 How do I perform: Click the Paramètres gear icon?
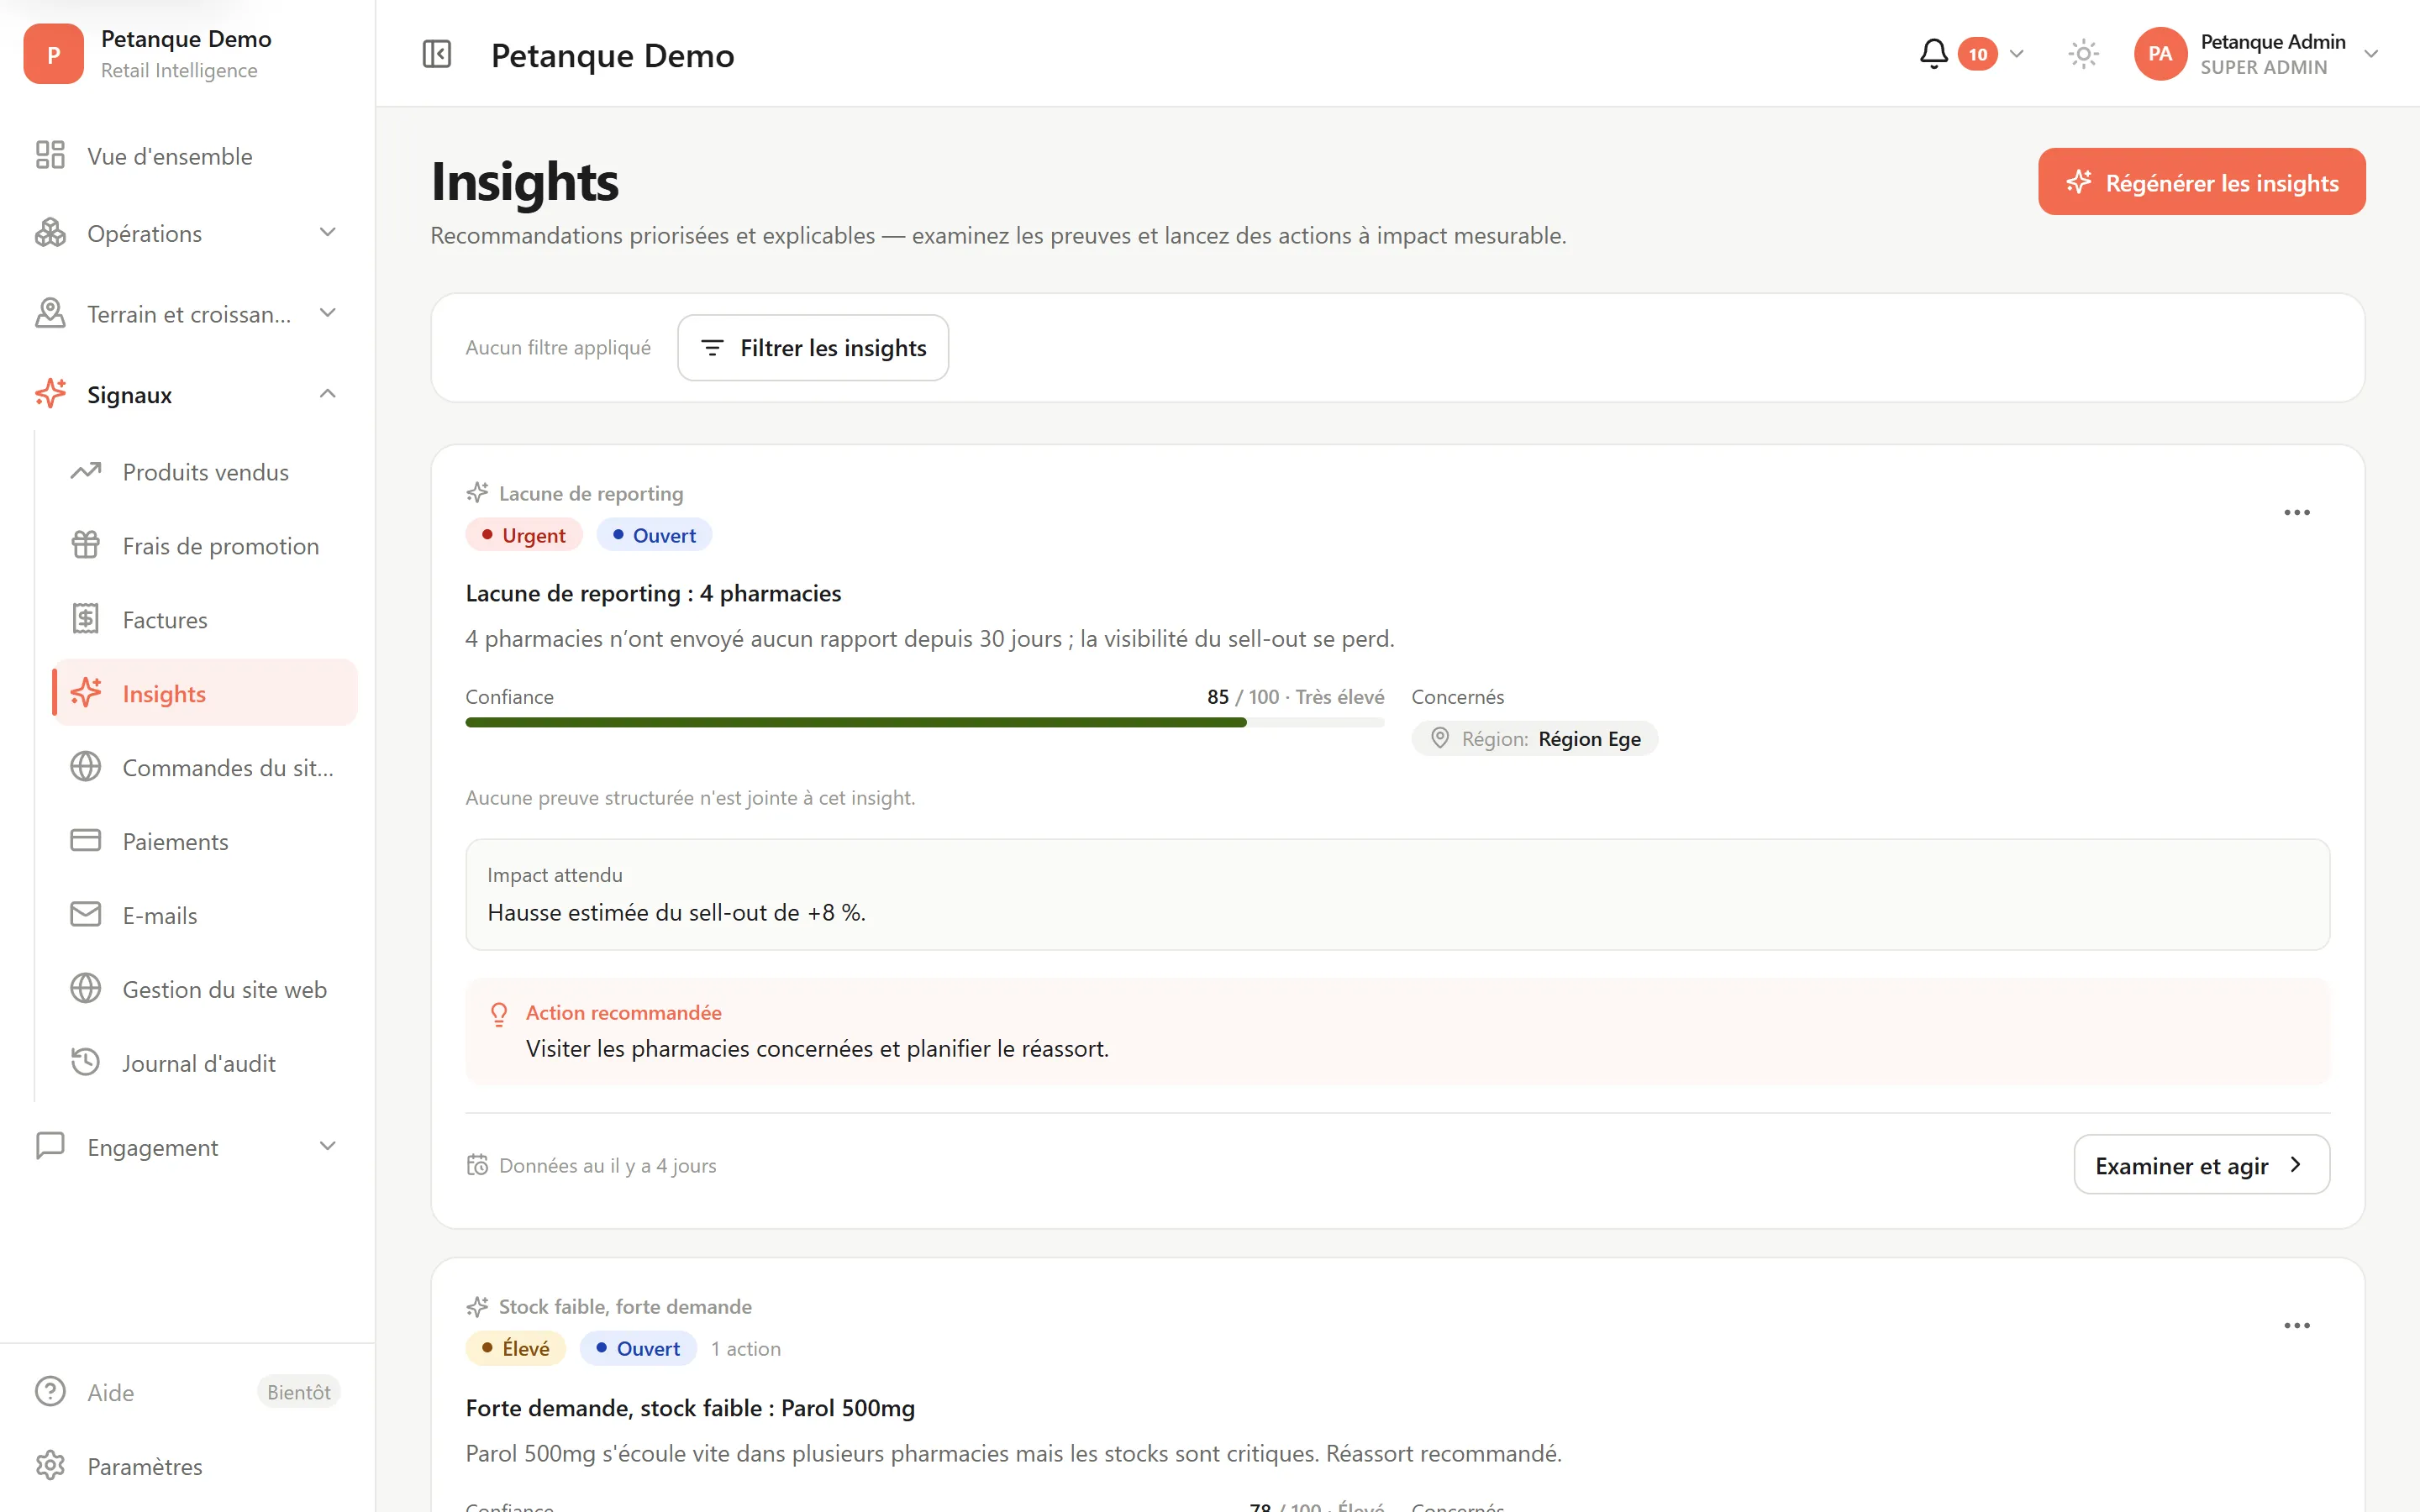click(x=50, y=1466)
